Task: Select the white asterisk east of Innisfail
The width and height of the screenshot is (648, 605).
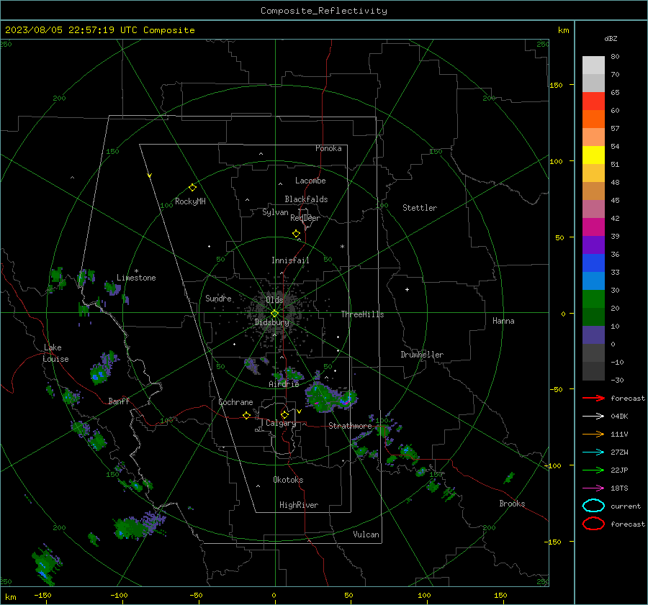Action: (x=342, y=247)
